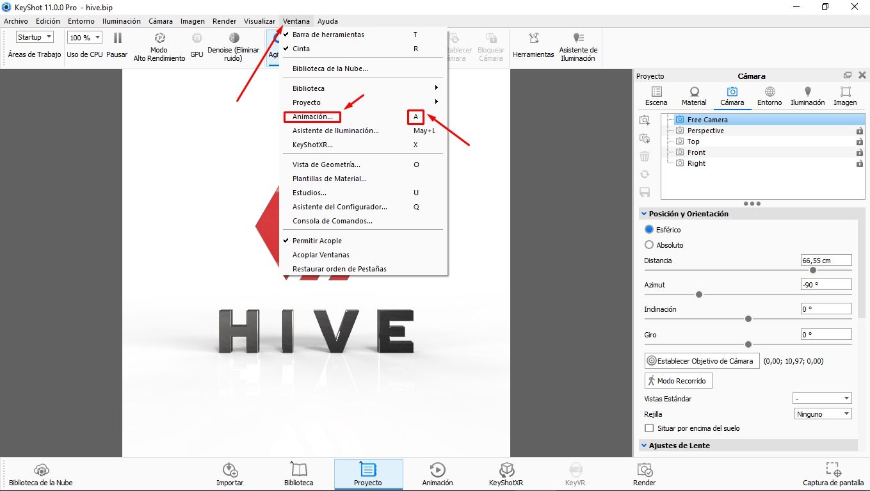Image resolution: width=870 pixels, height=491 pixels.
Task: Toggle lock on Front camera
Action: point(860,153)
